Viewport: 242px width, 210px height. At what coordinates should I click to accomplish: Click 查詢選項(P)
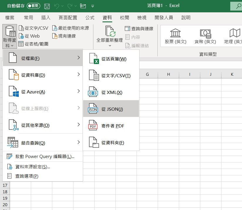pyautogui.click(x=43, y=176)
